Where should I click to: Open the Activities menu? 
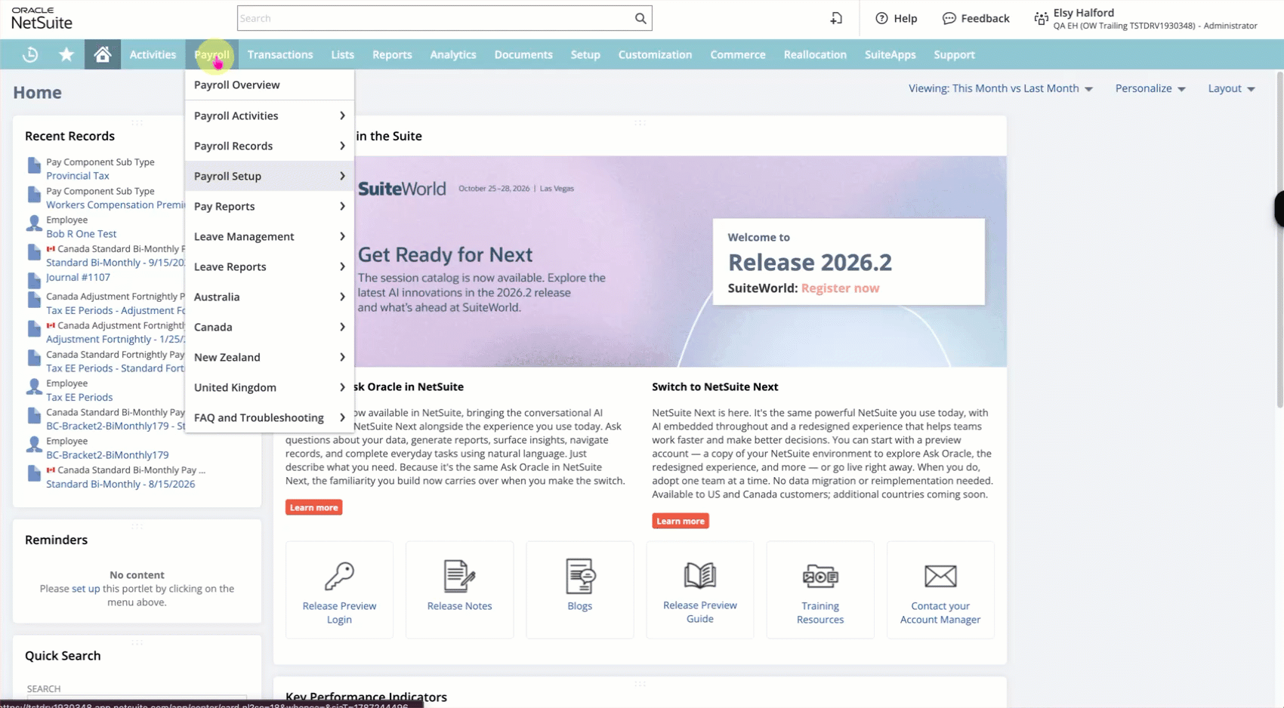153,54
